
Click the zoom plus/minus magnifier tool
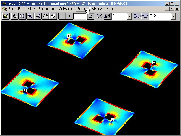pyautogui.click(x=38, y=16)
